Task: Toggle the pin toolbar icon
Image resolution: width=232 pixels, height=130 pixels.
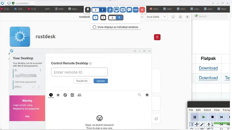Action: (88, 10)
